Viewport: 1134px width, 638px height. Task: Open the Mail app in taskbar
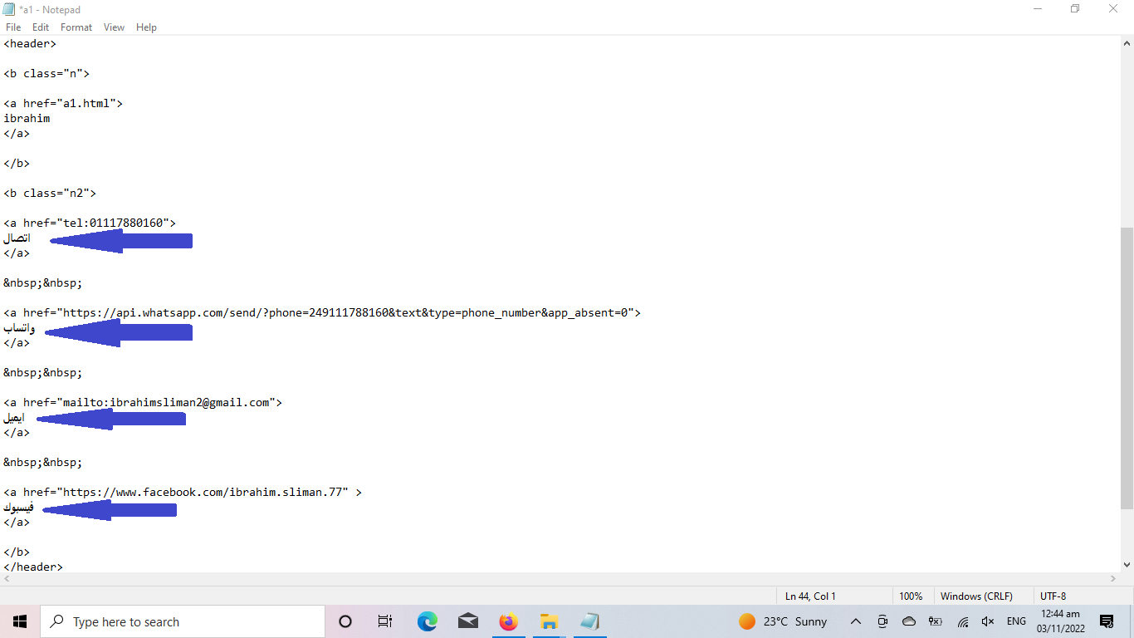468,621
